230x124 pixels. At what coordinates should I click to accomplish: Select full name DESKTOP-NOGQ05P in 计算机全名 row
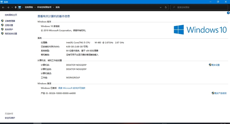coord(76,69)
